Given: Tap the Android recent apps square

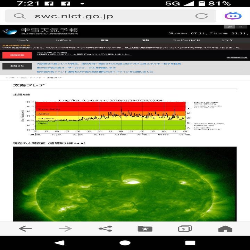Looking at the screenshot, I should click(190, 243).
